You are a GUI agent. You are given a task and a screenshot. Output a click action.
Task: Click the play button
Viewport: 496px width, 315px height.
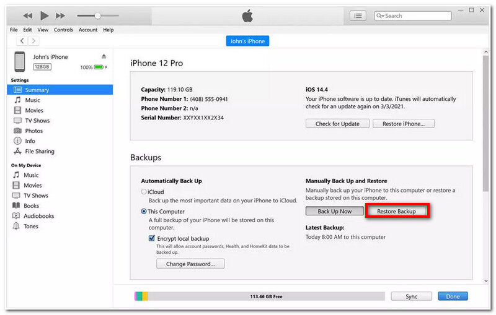click(44, 15)
